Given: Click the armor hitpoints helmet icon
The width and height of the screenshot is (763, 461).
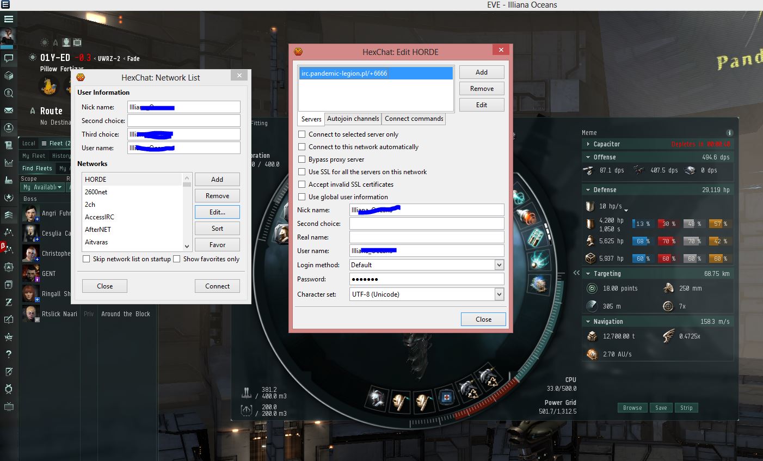Looking at the screenshot, I should coord(590,241).
